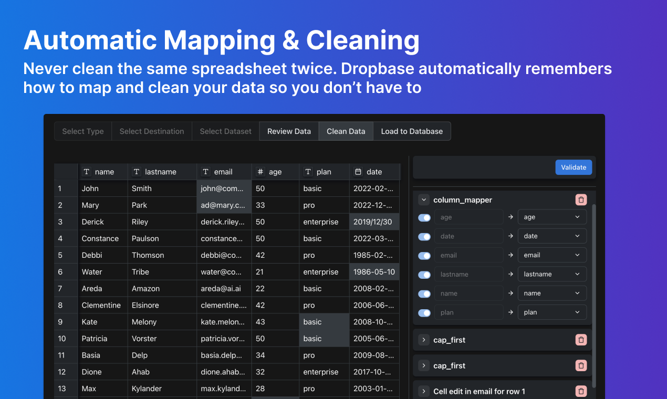Toggle off the plan column mapping

[424, 313]
